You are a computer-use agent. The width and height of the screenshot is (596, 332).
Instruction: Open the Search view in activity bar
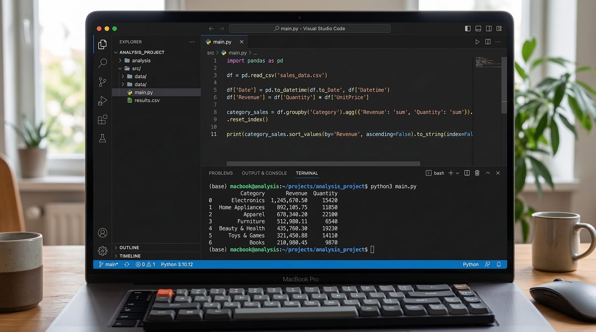tap(103, 63)
